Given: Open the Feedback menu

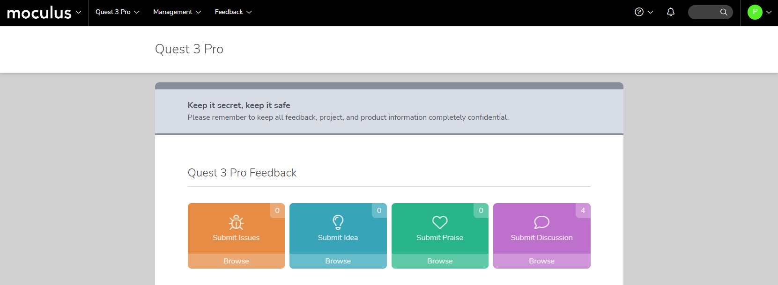Looking at the screenshot, I should (x=233, y=12).
